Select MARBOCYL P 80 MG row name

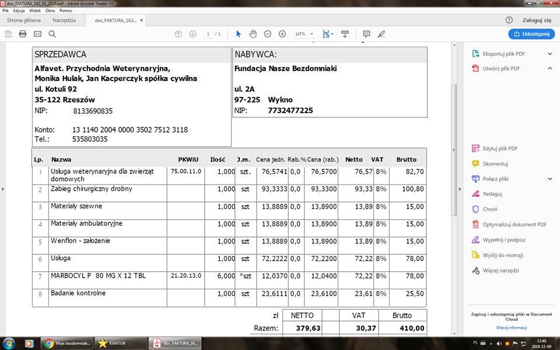click(x=98, y=276)
